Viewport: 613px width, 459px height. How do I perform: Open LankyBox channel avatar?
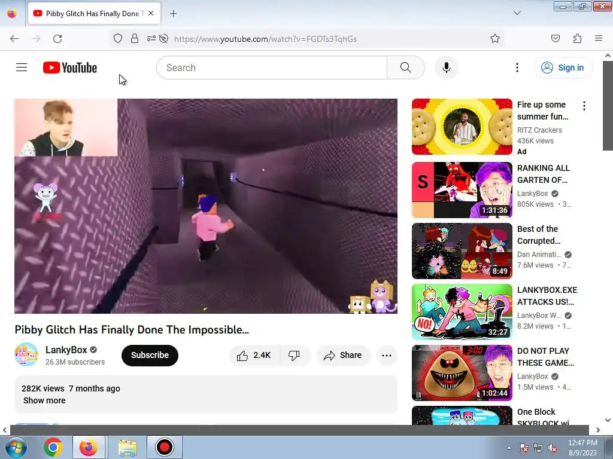tap(26, 354)
